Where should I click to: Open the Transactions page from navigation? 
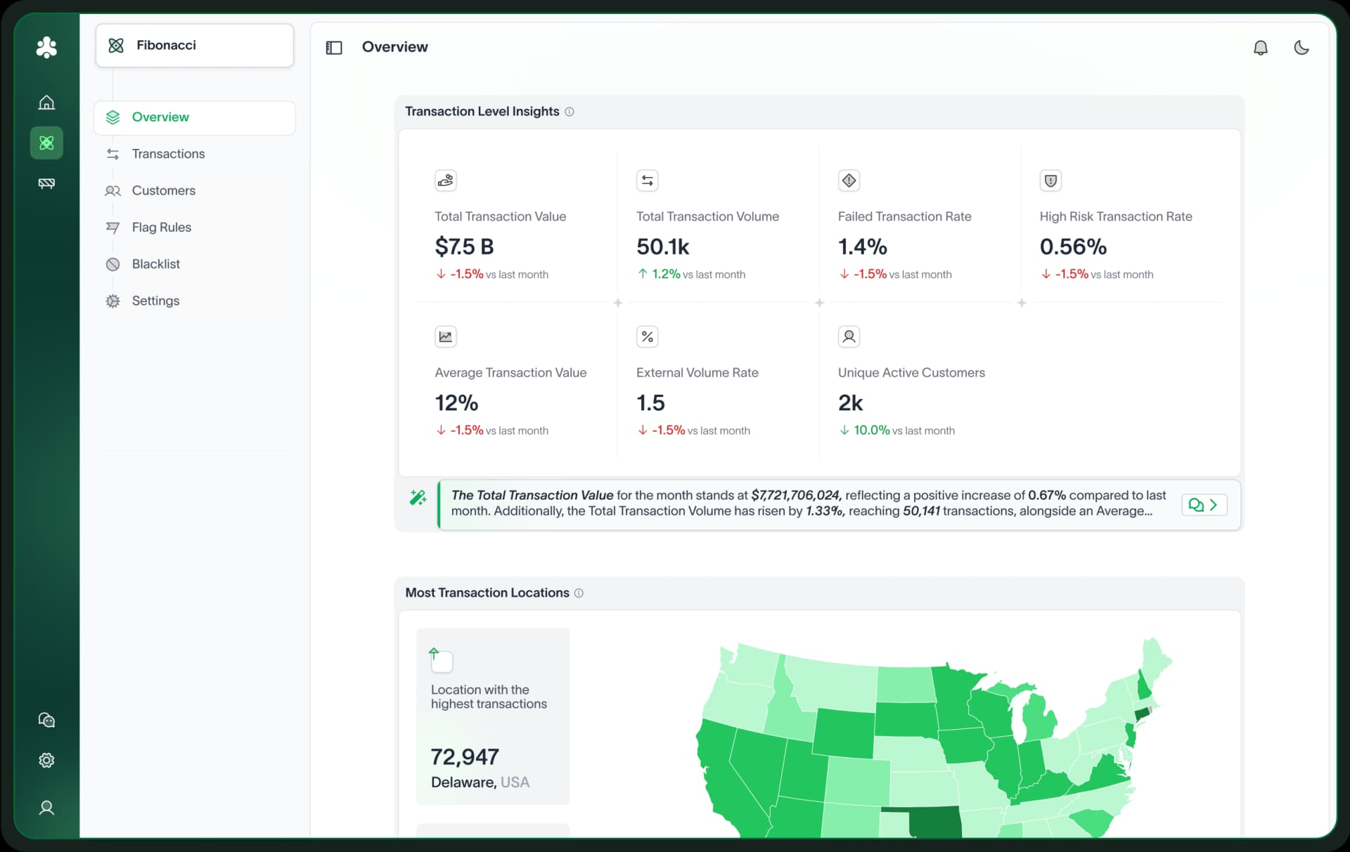(x=169, y=154)
